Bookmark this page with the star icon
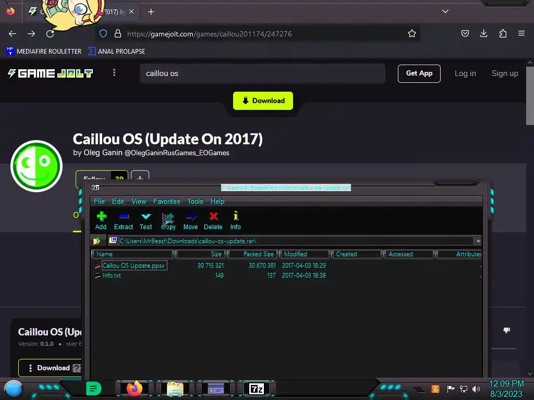Screen dimensions: 534x400 412,33
